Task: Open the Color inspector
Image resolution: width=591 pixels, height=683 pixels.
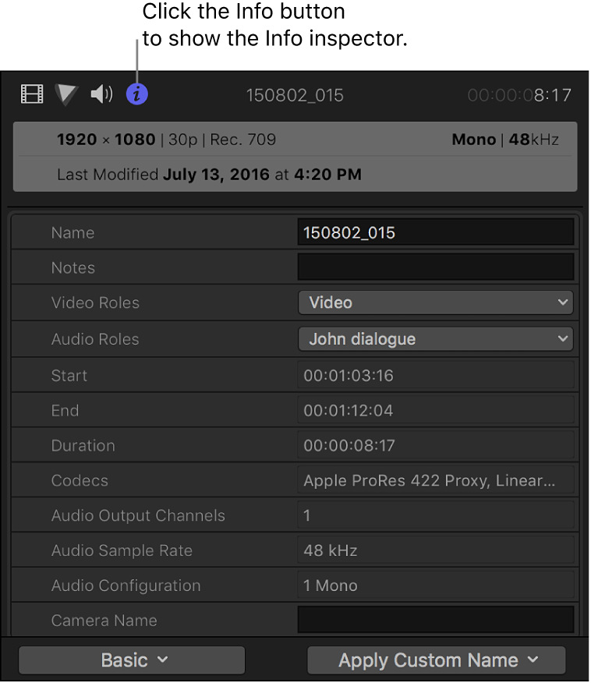Action: [x=65, y=94]
